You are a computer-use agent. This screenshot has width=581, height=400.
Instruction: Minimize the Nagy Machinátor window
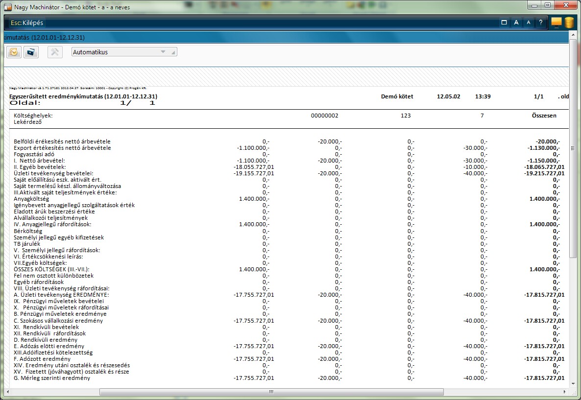(x=534, y=5)
